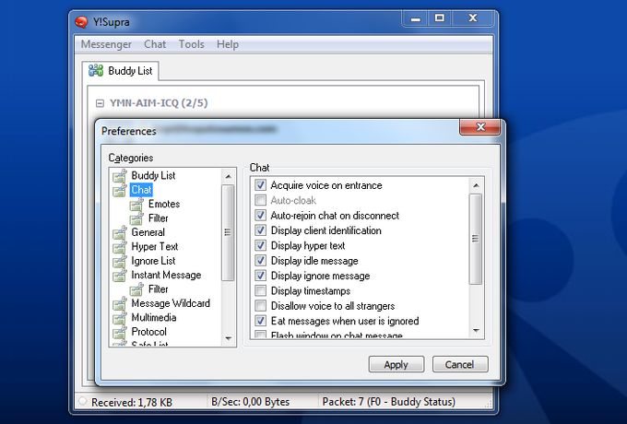Switch to the Buddy List tab
This screenshot has width=627, height=424.
pyautogui.click(x=121, y=71)
